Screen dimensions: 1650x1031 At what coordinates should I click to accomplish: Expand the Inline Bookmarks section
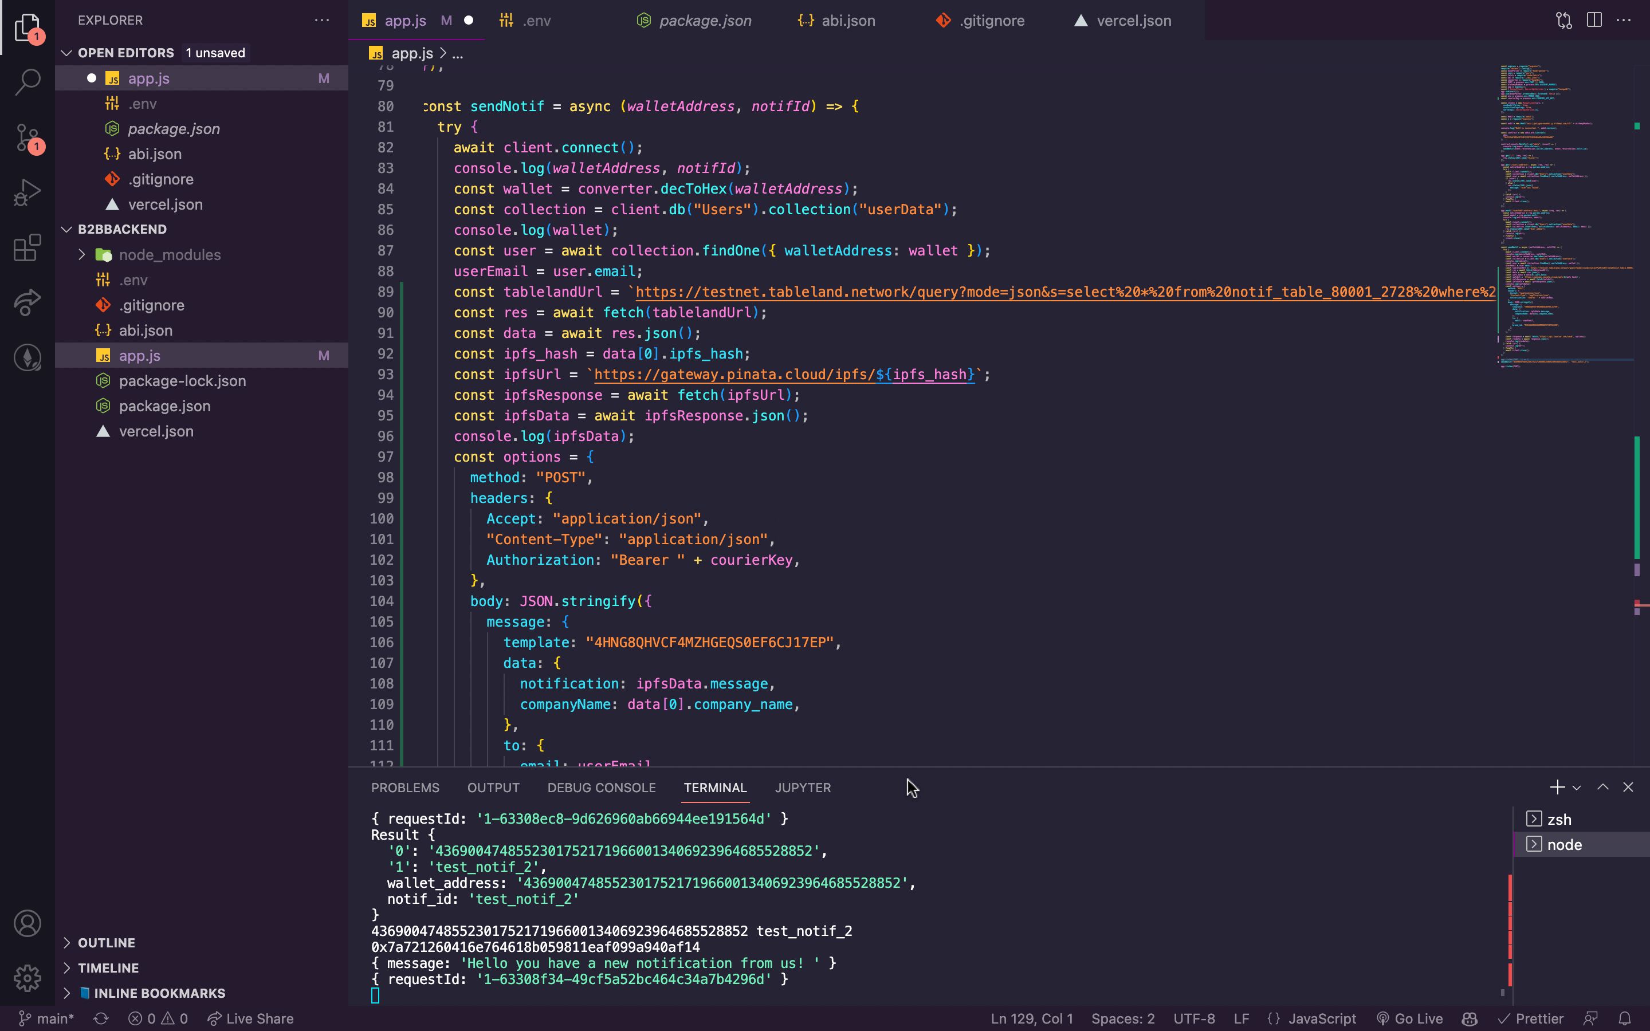tap(67, 993)
